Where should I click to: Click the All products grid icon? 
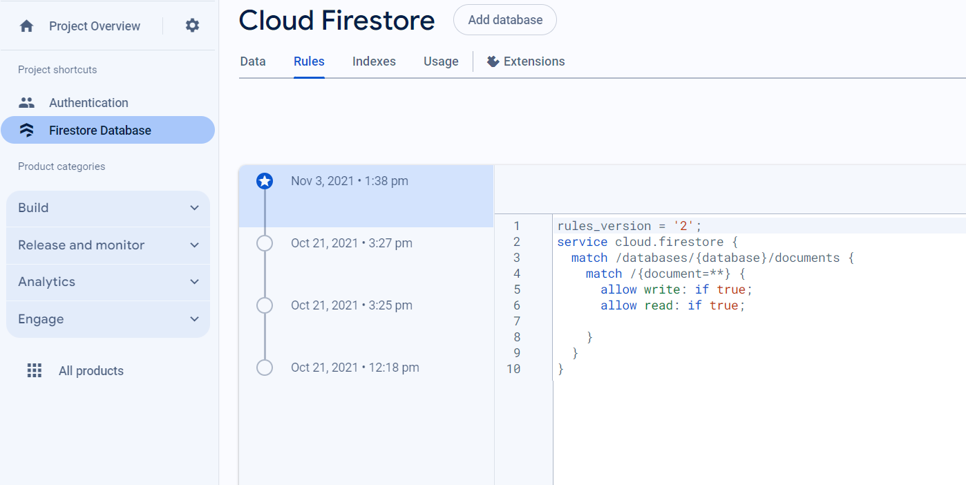(x=35, y=370)
